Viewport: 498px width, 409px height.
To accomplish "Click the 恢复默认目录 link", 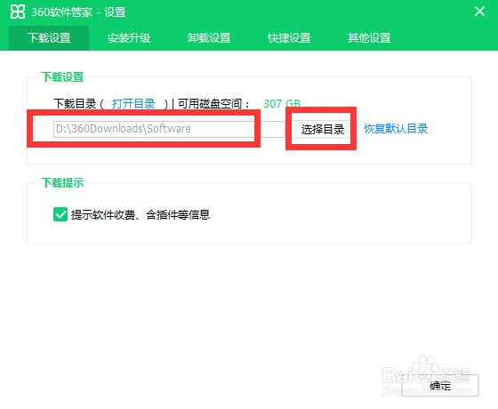I will (396, 129).
